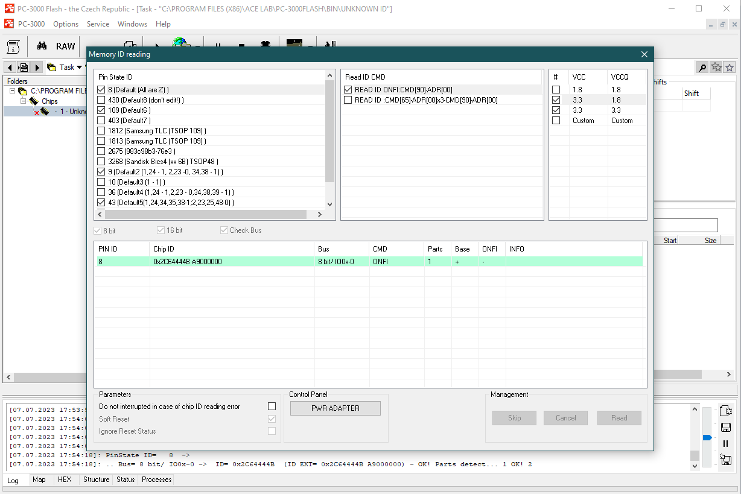741x494 pixels.
Task: Collapse the Chips tree node
Action: pyautogui.click(x=23, y=101)
